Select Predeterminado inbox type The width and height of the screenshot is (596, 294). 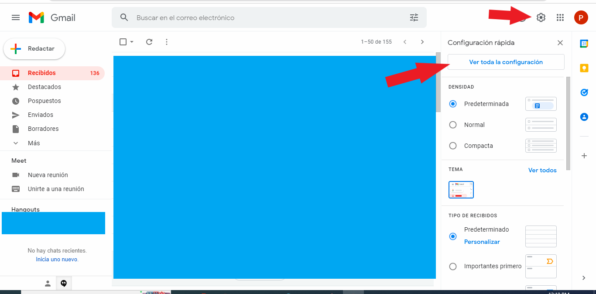(453, 236)
